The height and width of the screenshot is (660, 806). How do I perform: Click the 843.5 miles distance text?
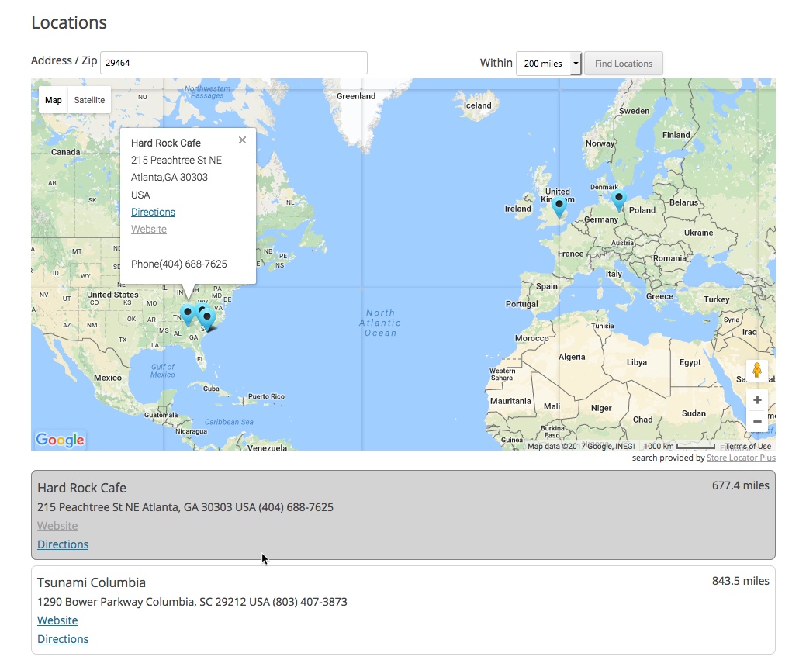pyautogui.click(x=740, y=581)
